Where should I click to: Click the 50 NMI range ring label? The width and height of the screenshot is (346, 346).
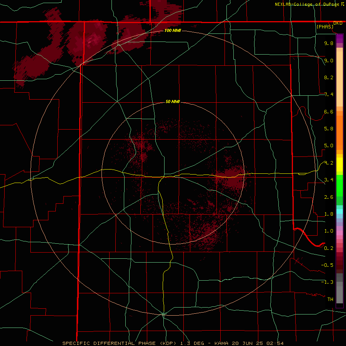pyautogui.click(x=173, y=101)
